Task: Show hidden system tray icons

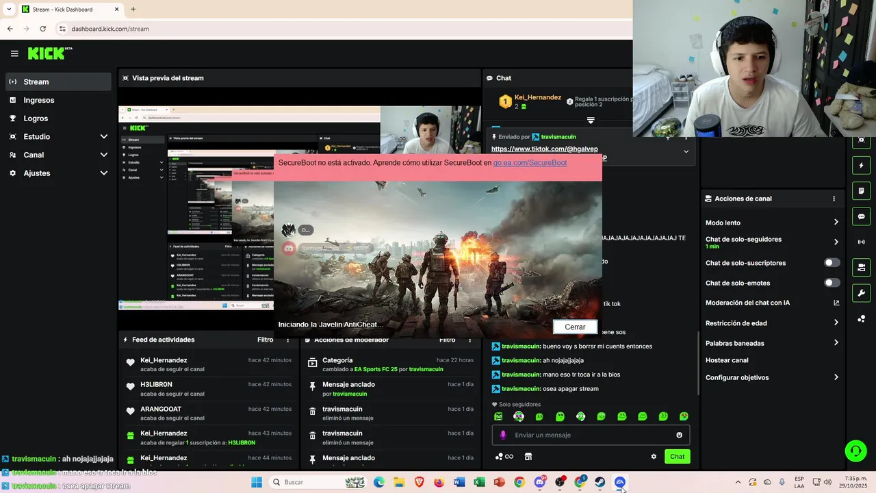Action: point(738,482)
